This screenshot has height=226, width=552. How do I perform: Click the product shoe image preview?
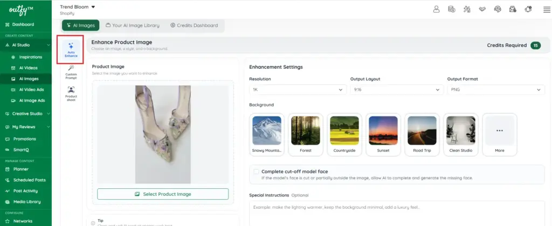pos(163,135)
